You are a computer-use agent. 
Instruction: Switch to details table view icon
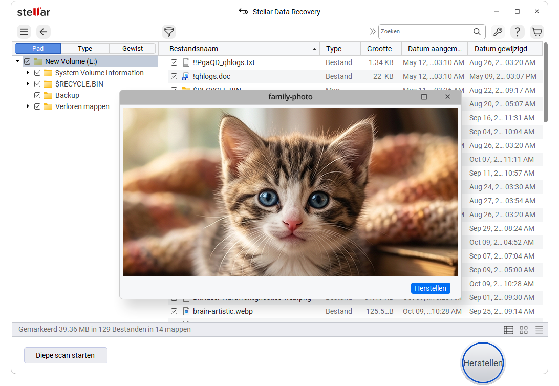[x=508, y=330]
